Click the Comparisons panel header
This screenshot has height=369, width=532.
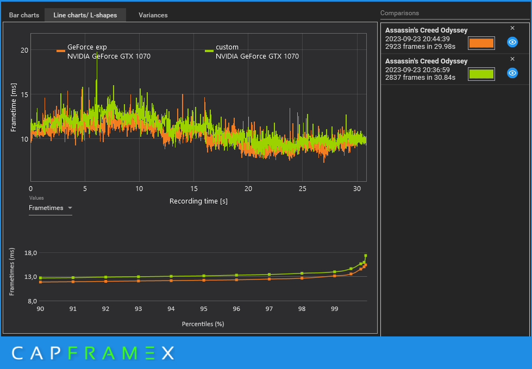click(x=399, y=13)
